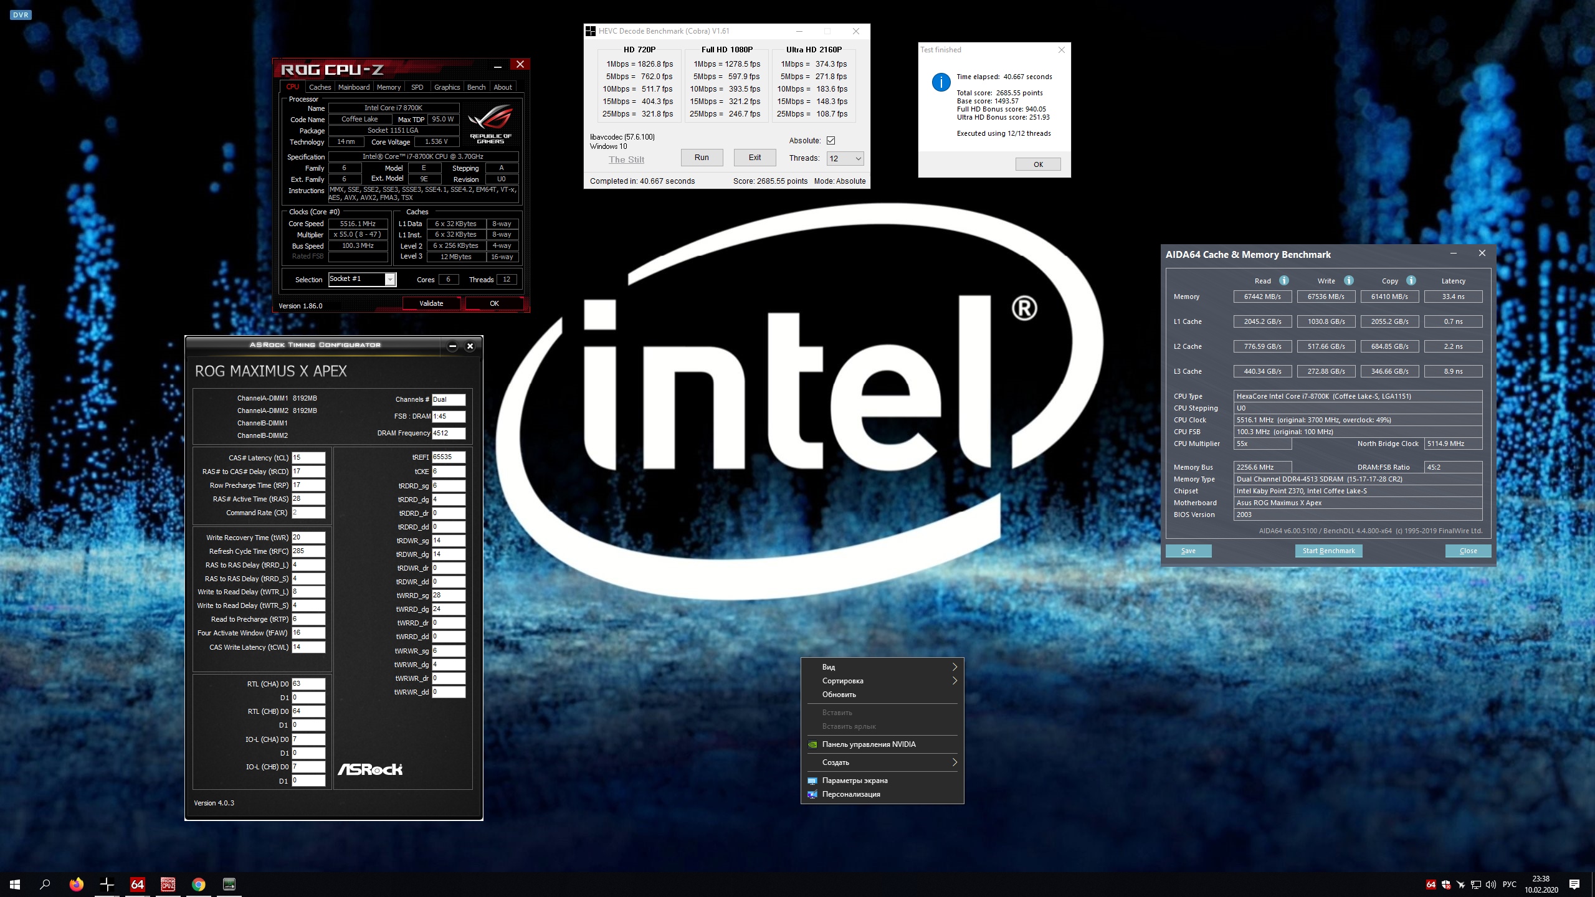Click the ASRock logo in Timing Configurator
1595x897 pixels.
370,769
